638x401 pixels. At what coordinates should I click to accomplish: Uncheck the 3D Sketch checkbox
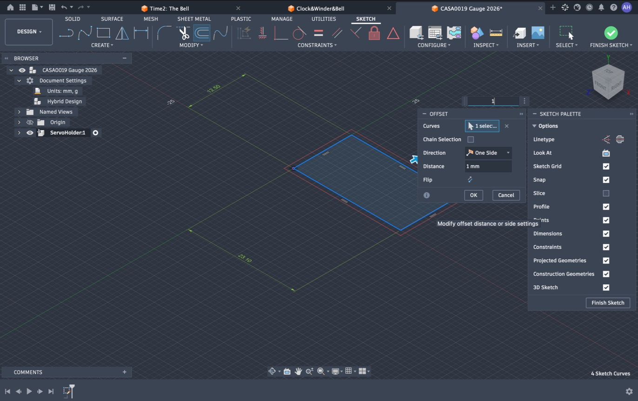(x=606, y=287)
